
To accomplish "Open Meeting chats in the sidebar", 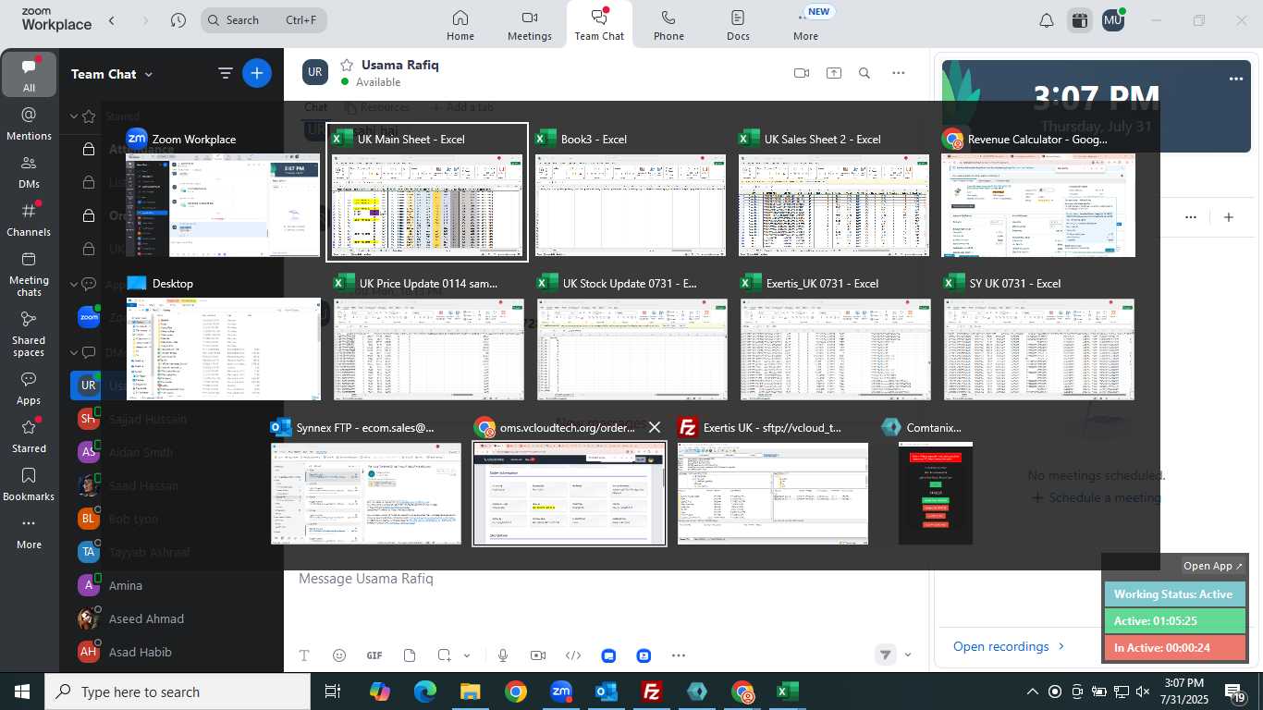I will click(29, 273).
